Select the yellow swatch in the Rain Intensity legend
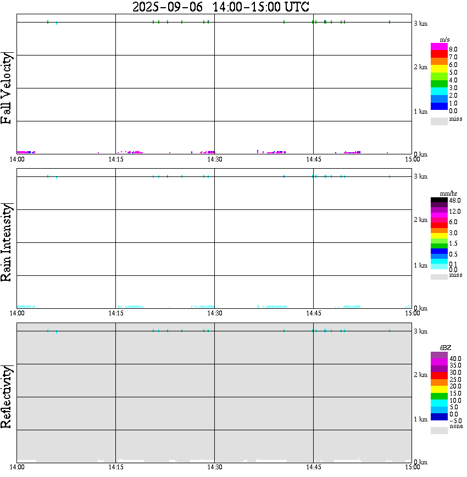The width and height of the screenshot is (467, 477). click(439, 236)
